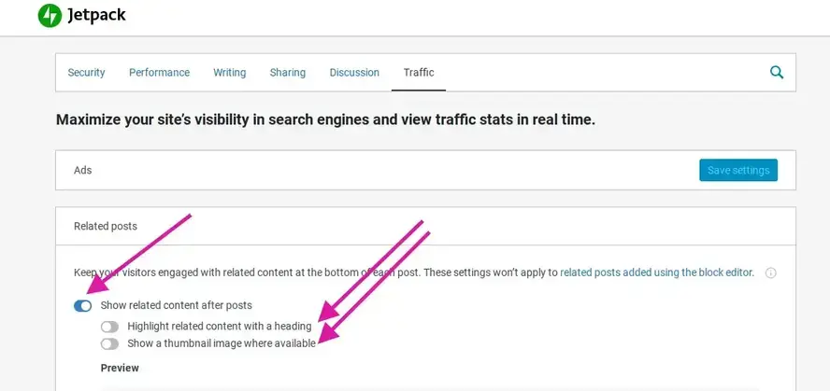This screenshot has width=830, height=391.
Task: Disable Show related content after posts toggle
Action: [82, 305]
